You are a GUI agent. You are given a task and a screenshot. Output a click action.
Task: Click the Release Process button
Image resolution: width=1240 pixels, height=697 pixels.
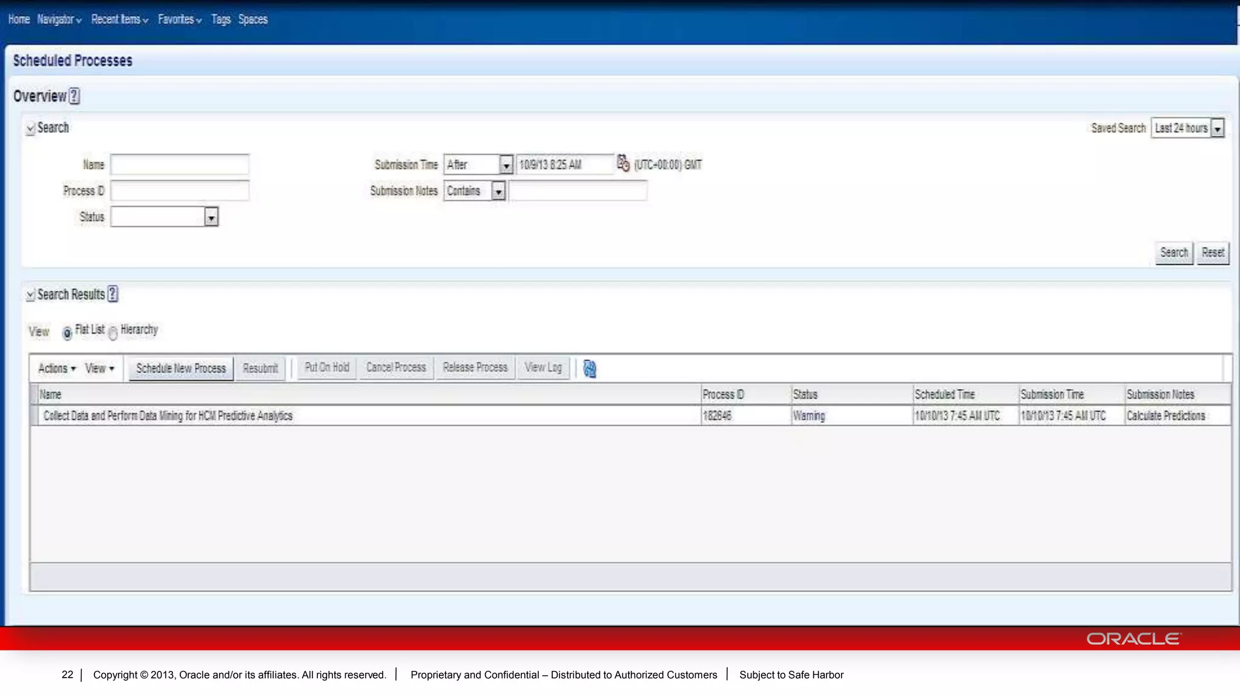point(475,368)
